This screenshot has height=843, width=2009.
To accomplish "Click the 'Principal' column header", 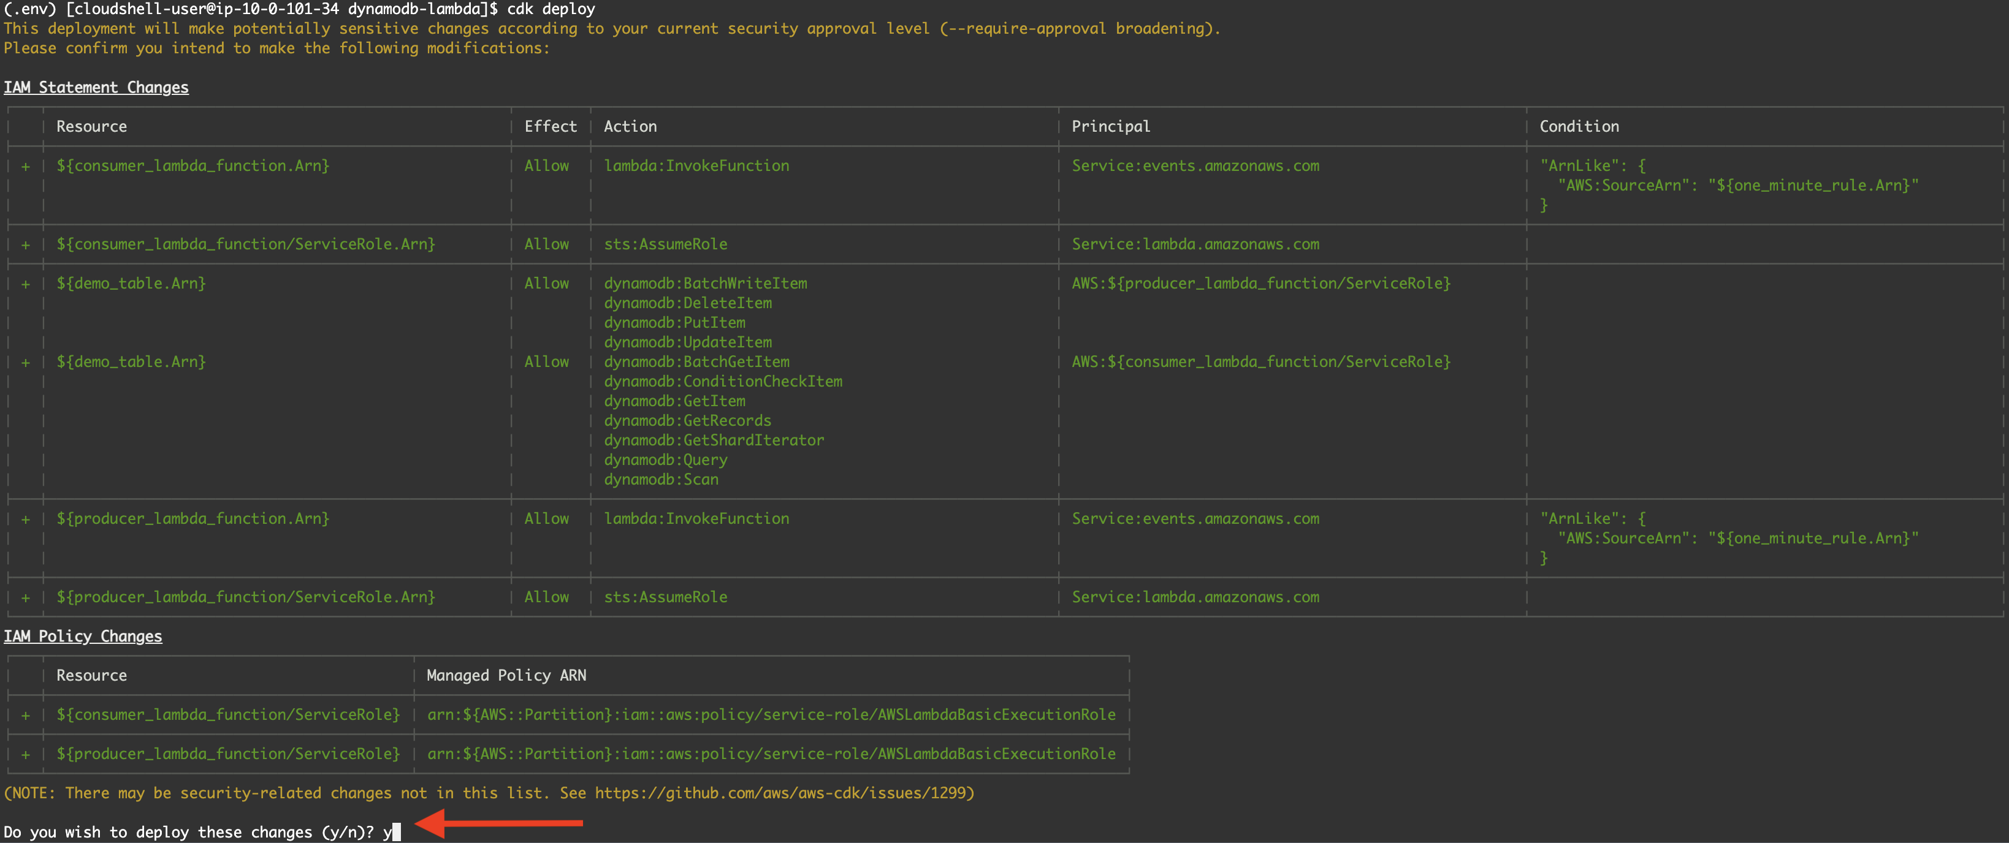I will pos(1111,126).
